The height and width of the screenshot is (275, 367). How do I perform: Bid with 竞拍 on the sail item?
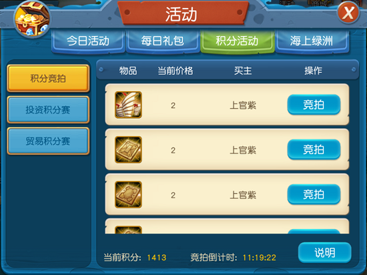coord(314,105)
